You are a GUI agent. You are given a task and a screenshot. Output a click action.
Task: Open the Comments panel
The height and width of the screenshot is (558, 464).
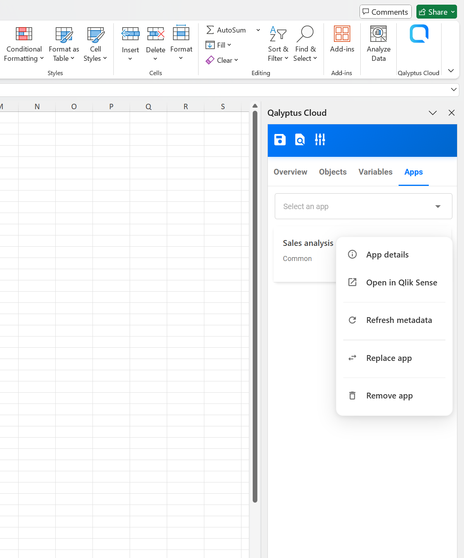[x=385, y=12]
